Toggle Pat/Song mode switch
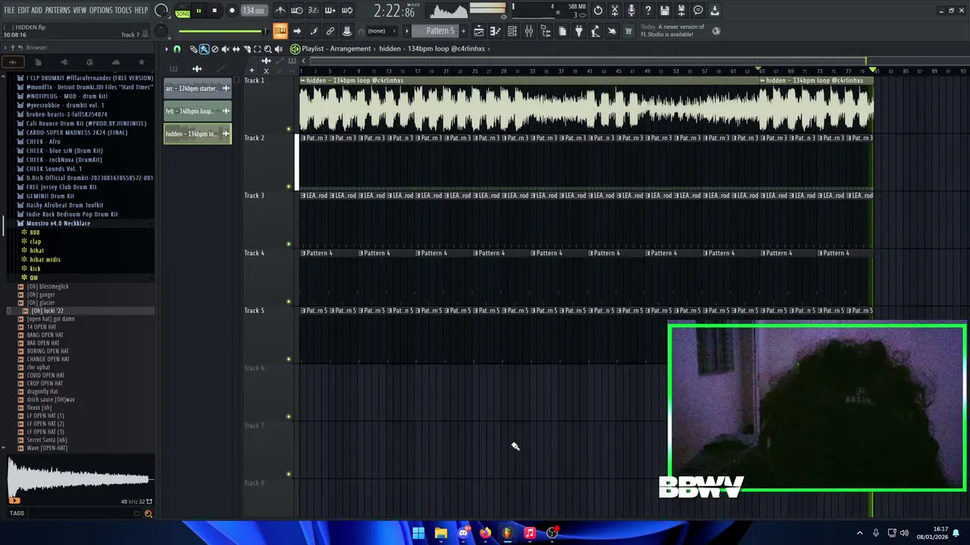 (x=183, y=11)
